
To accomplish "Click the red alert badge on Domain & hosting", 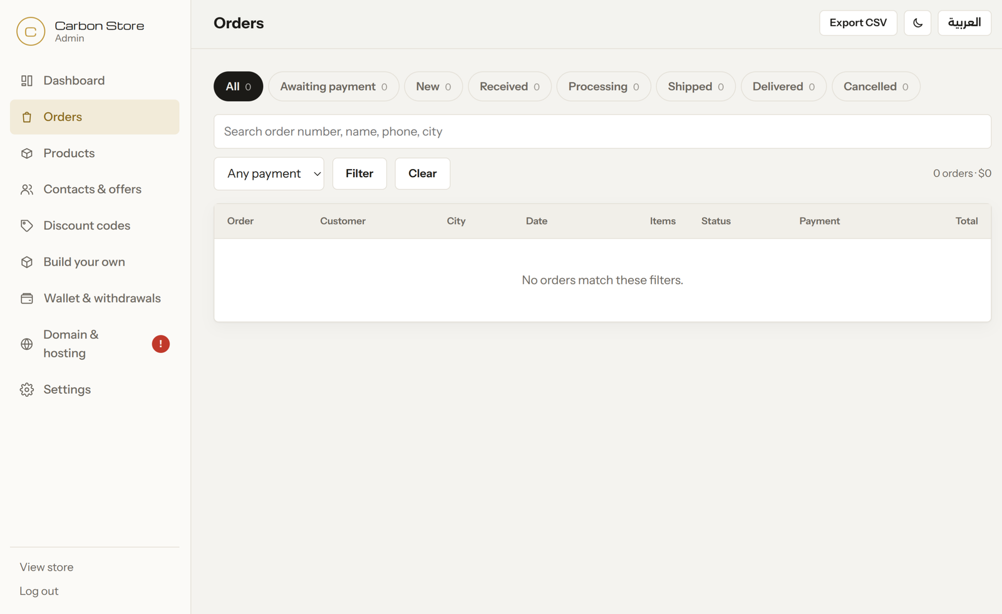I will [161, 344].
